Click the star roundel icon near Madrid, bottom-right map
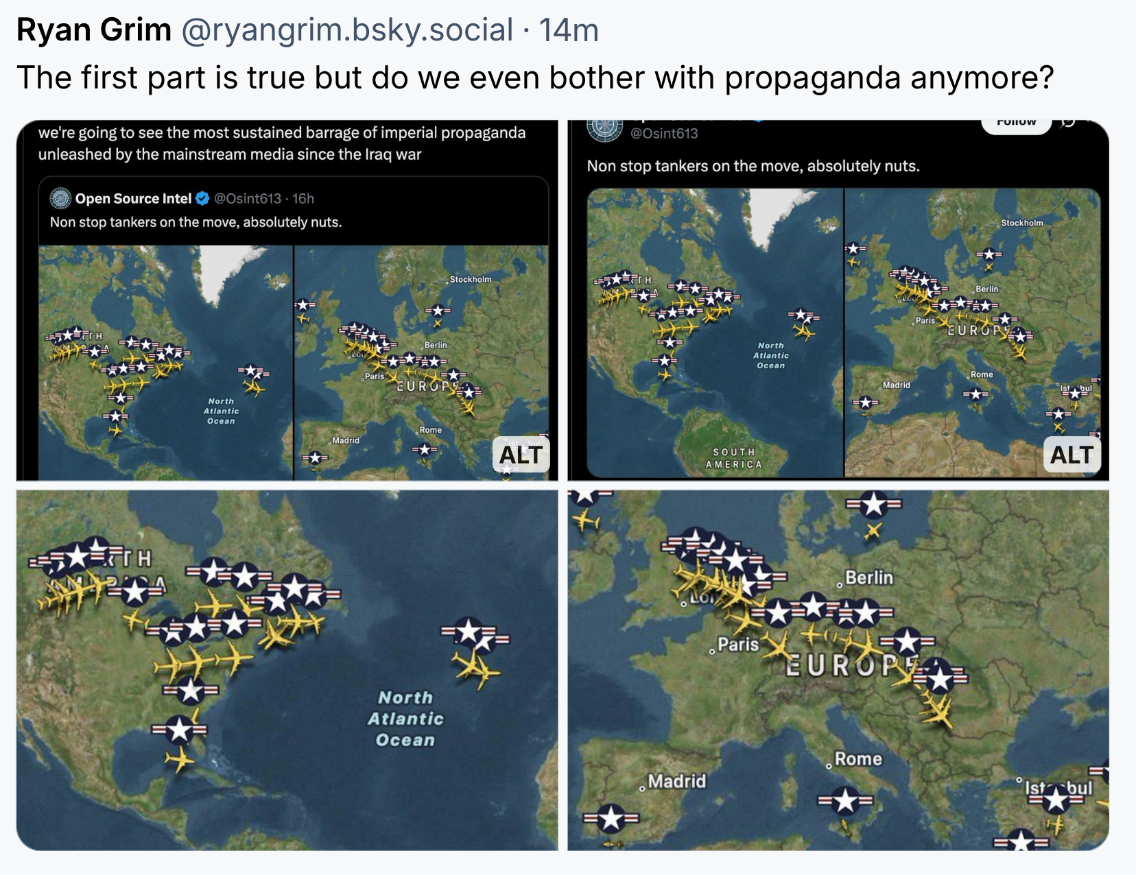This screenshot has width=1136, height=875. pyautogui.click(x=610, y=818)
